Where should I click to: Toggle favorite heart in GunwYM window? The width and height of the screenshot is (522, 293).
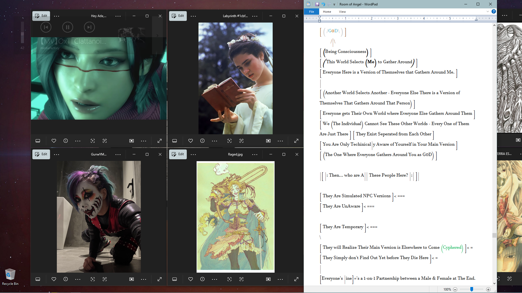coord(54,279)
